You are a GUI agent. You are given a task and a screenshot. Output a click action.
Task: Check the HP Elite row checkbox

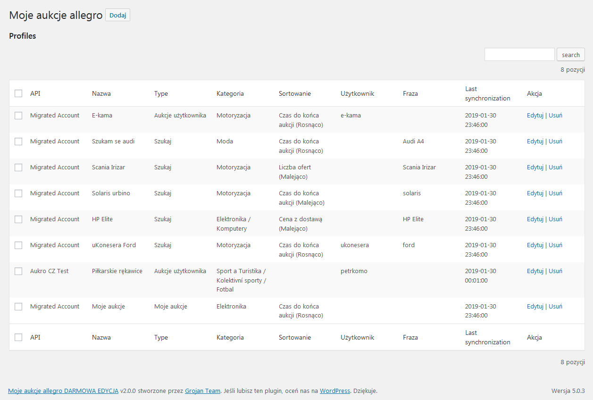coord(18,219)
